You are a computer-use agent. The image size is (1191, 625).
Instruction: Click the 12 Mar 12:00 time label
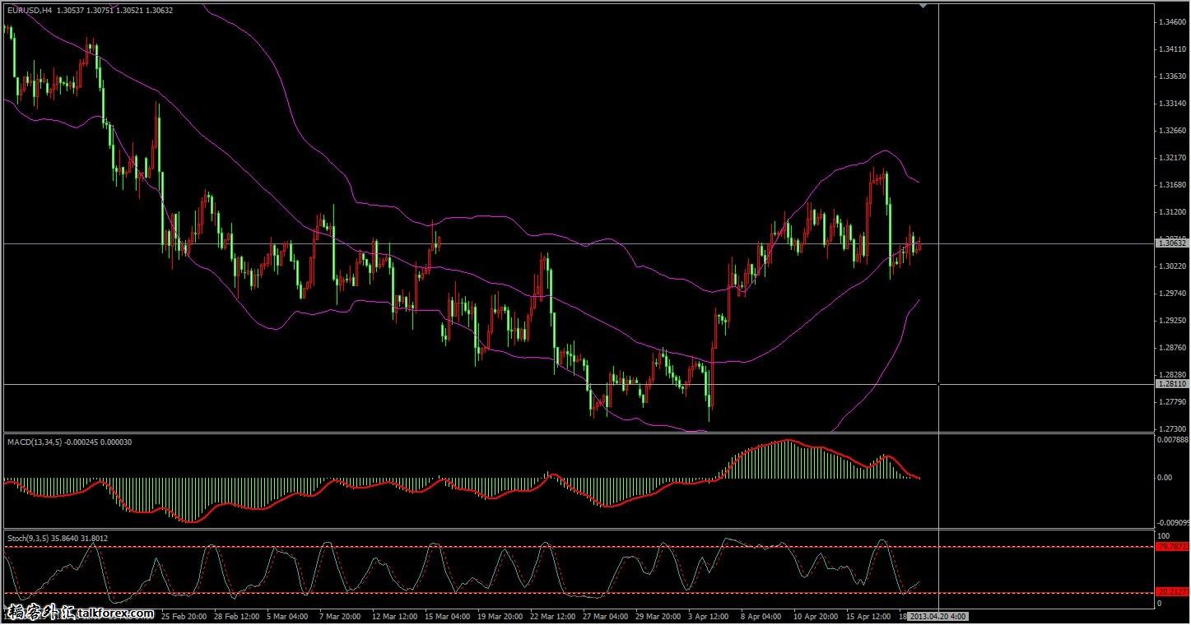click(x=395, y=615)
